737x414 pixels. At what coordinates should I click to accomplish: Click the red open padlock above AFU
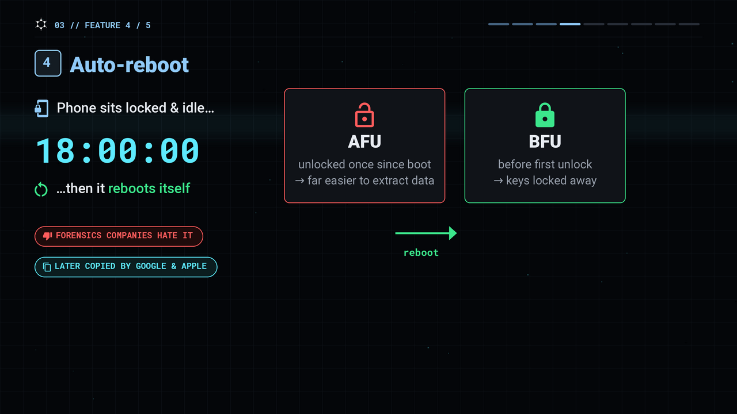coord(364,115)
